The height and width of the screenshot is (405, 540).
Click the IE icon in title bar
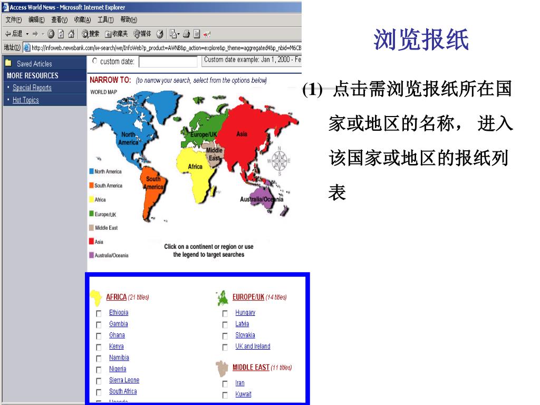point(5,7)
